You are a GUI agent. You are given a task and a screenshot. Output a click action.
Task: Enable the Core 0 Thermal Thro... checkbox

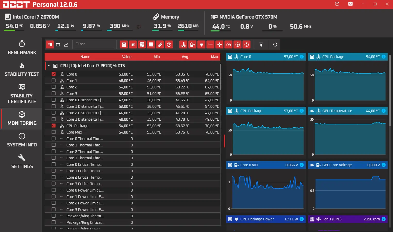point(54,138)
